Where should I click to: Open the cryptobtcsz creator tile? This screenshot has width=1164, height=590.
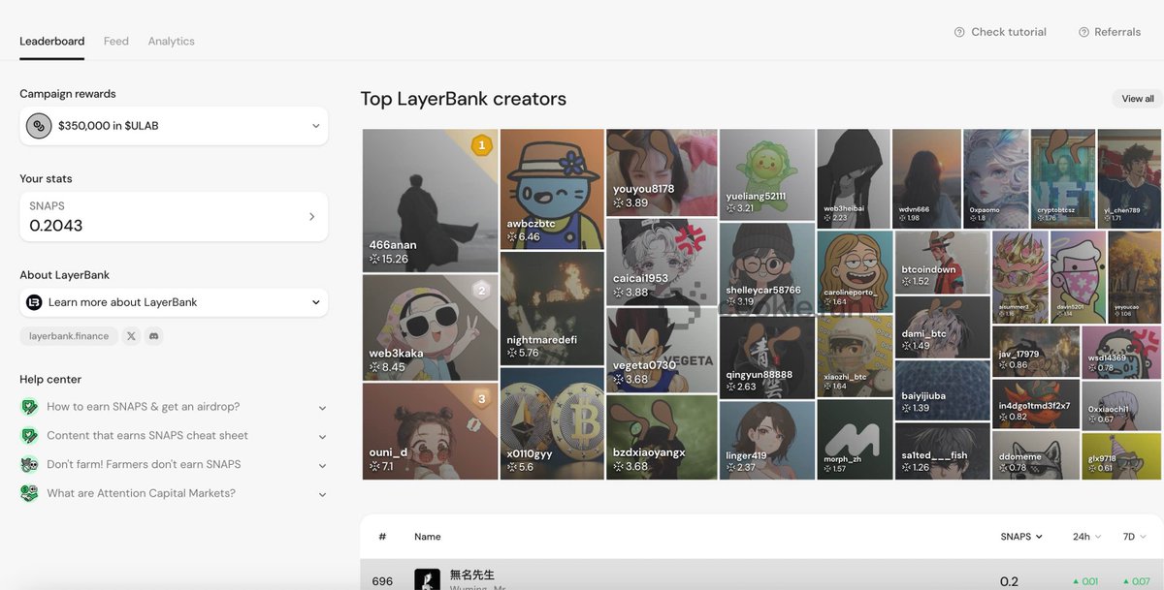[x=1062, y=179]
